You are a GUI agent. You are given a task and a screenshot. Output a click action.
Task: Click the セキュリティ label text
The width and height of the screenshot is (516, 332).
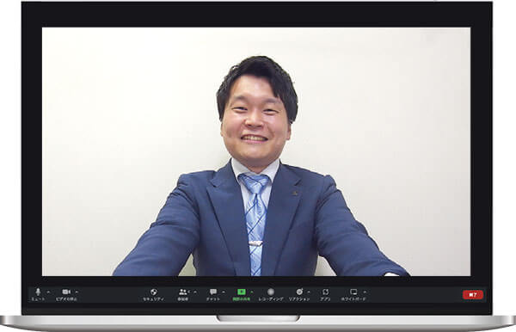tap(153, 299)
